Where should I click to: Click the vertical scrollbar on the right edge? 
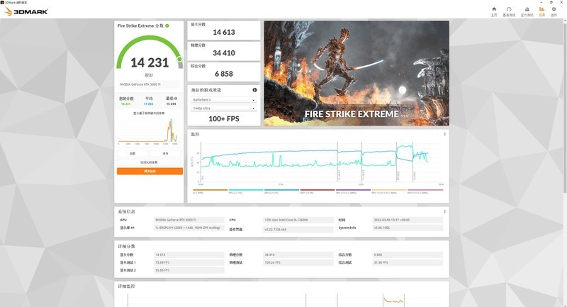[x=564, y=142]
